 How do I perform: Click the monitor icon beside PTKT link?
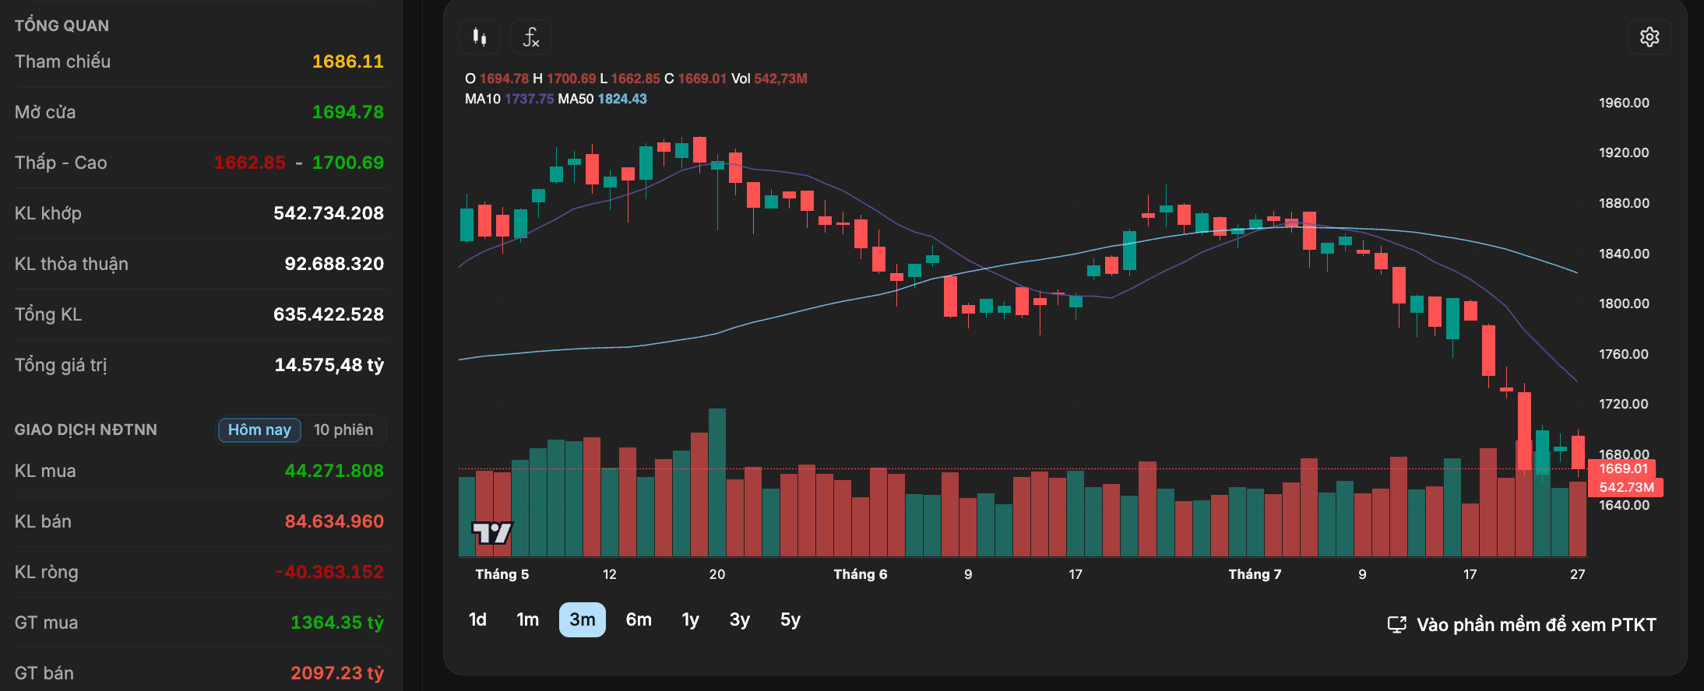point(1397,625)
